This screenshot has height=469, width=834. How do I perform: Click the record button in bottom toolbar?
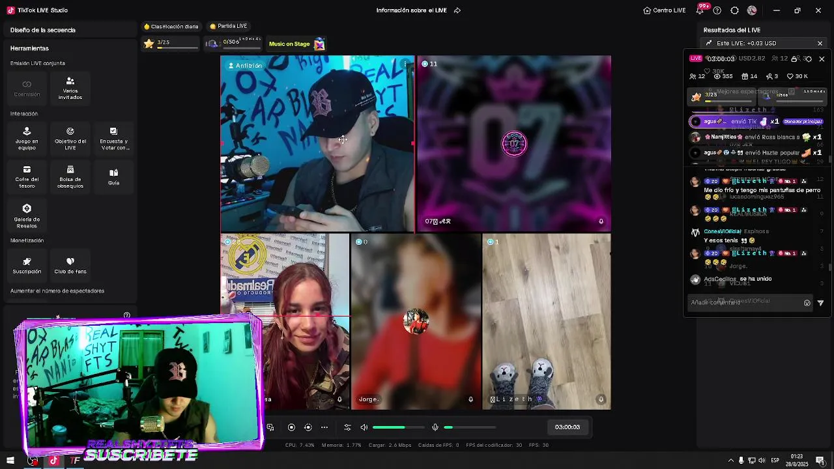click(291, 427)
